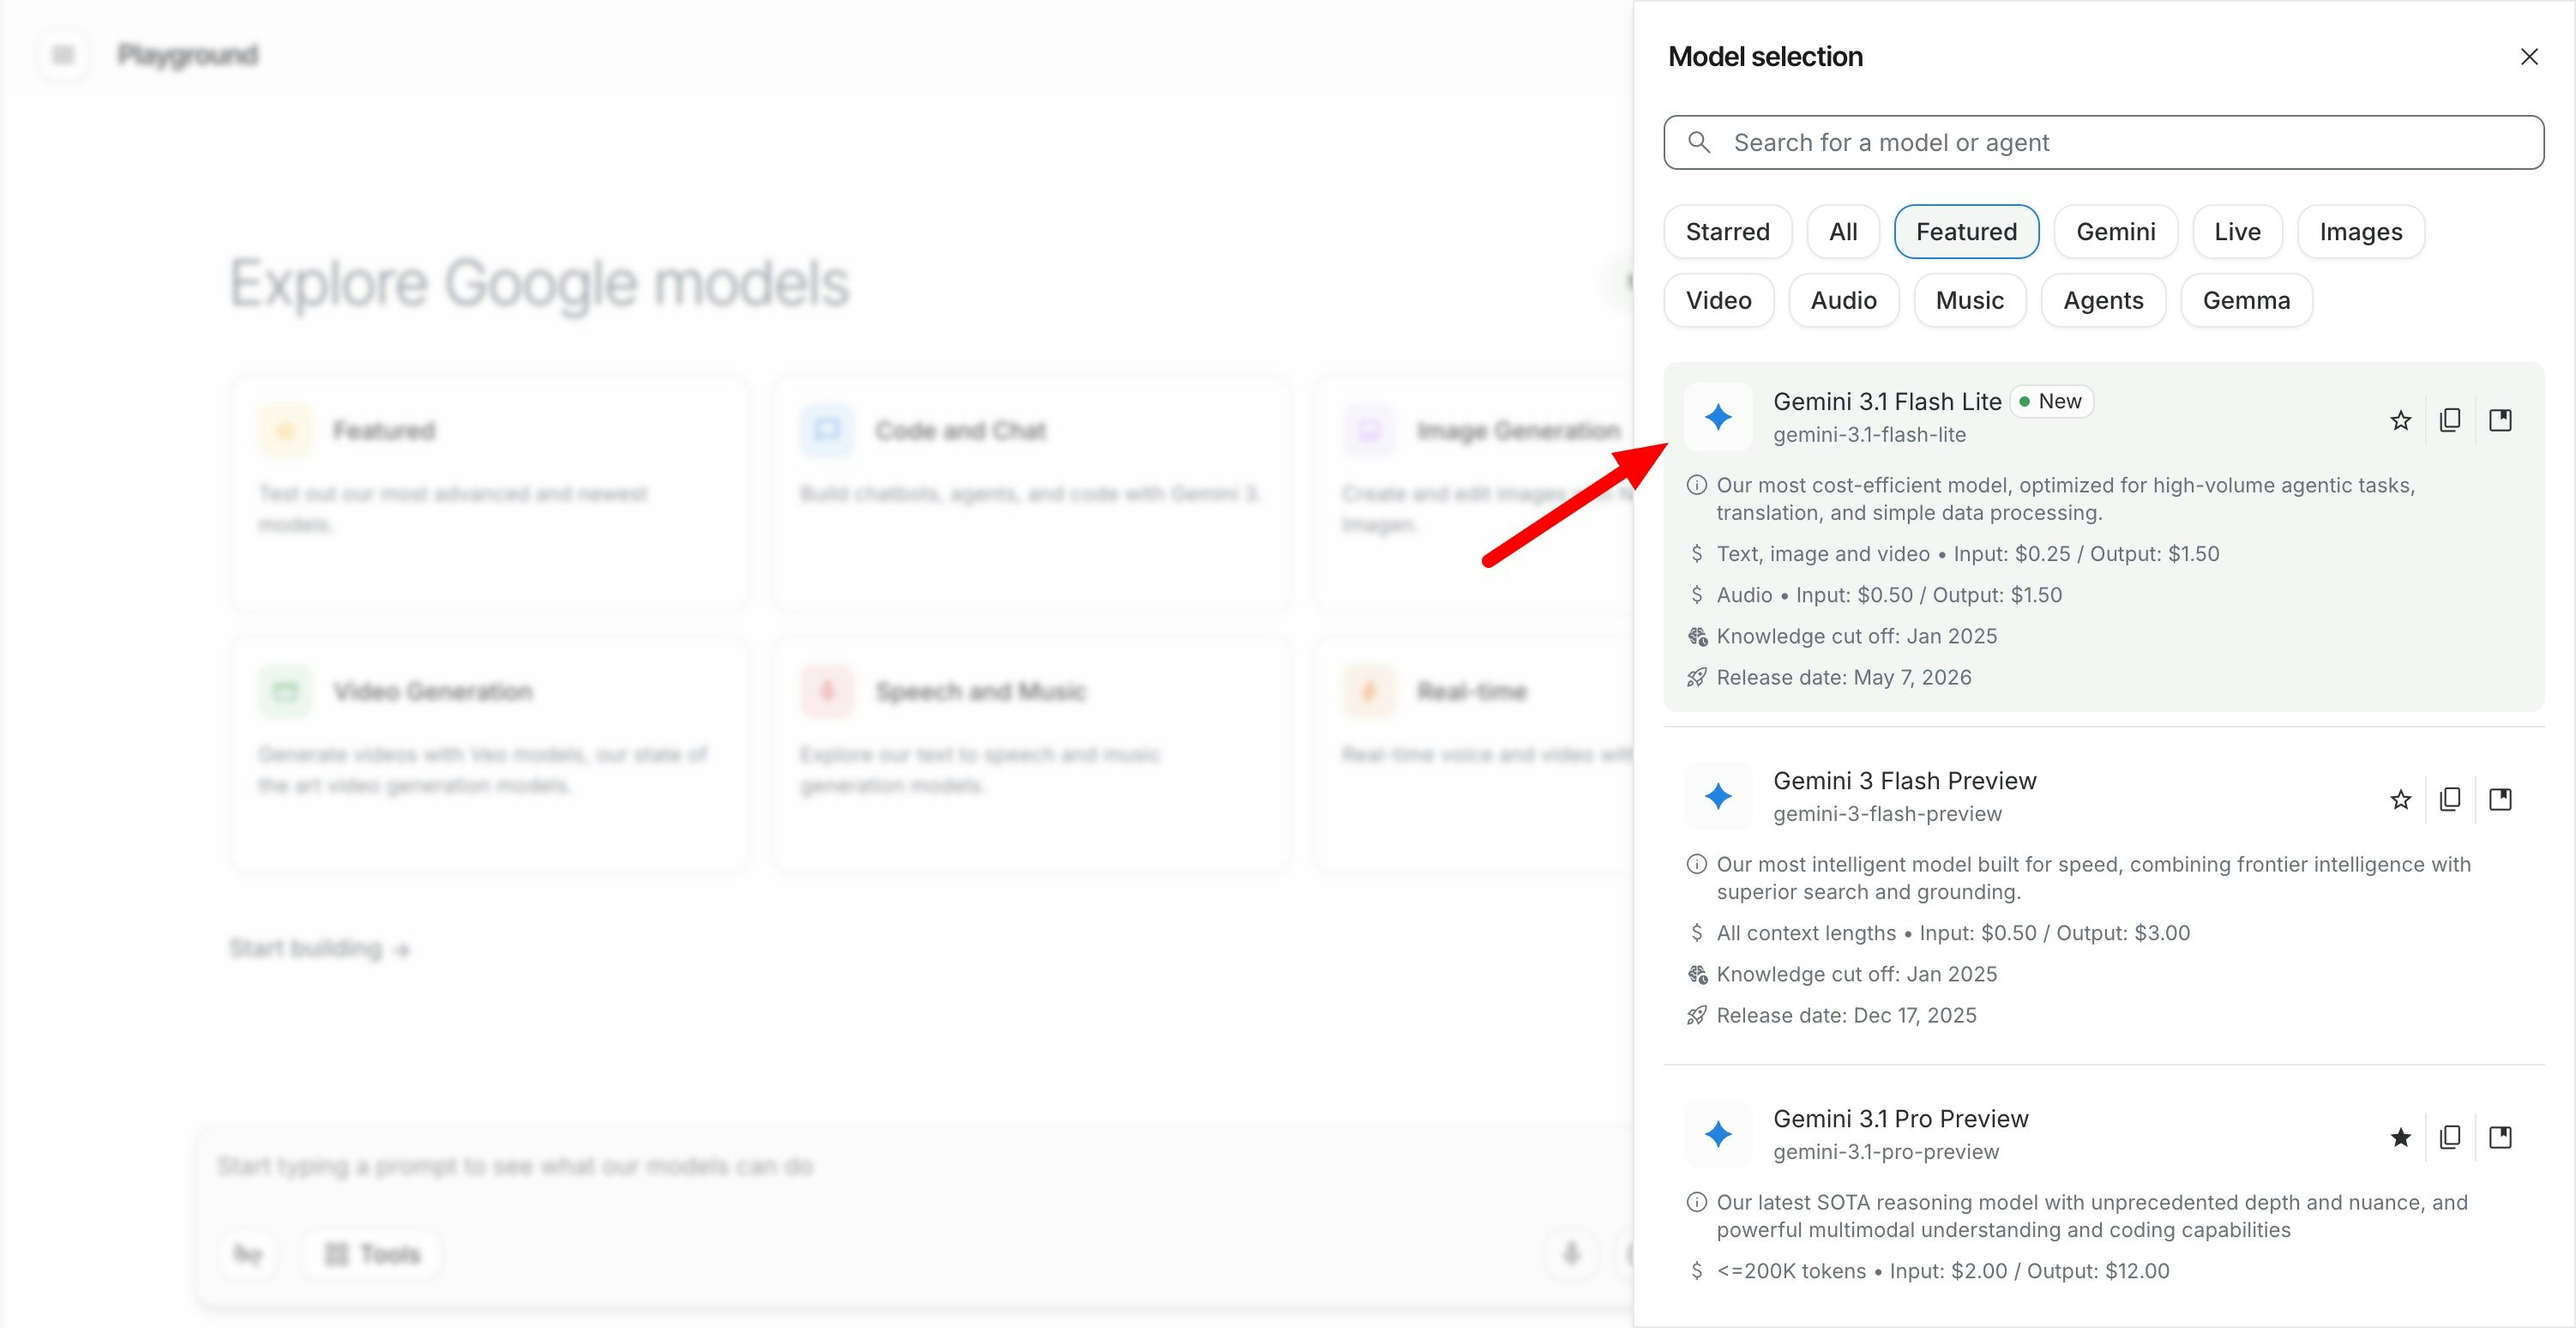Image resolution: width=2576 pixels, height=1328 pixels.
Task: Click the Gemini 3.1 Pro Preview sparkle icon
Action: point(1718,1134)
